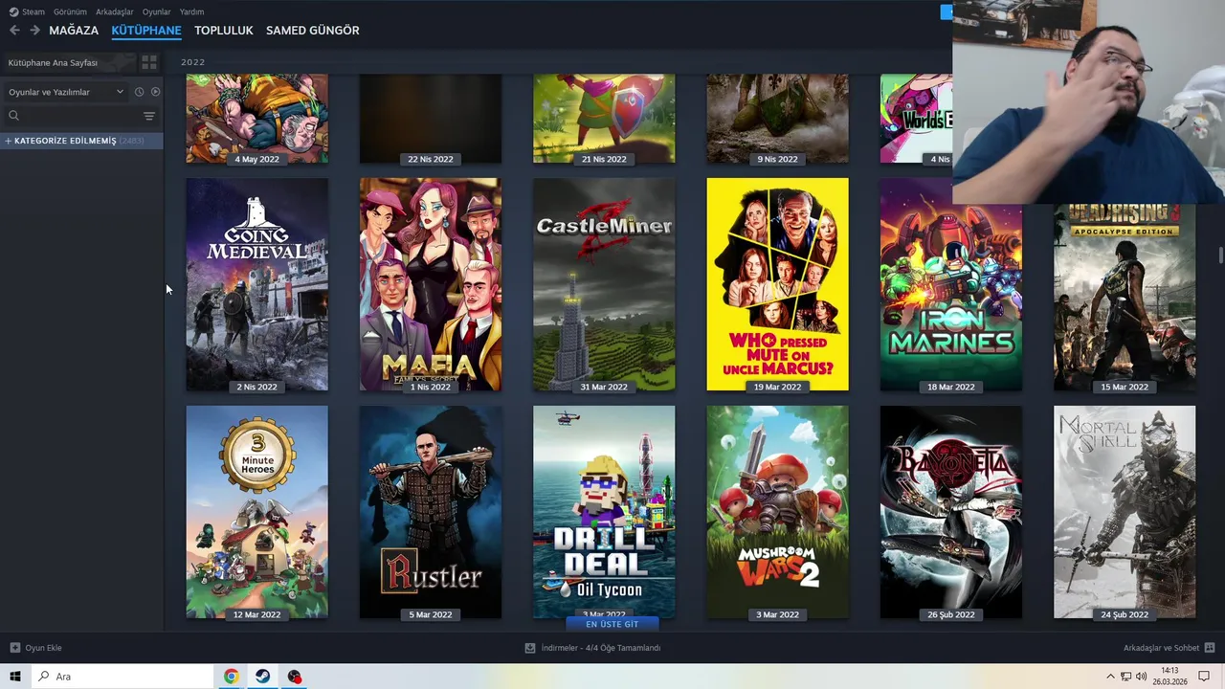Open the Mushroom Wars 2 game tile
This screenshot has width=1225, height=689.
coord(777,512)
